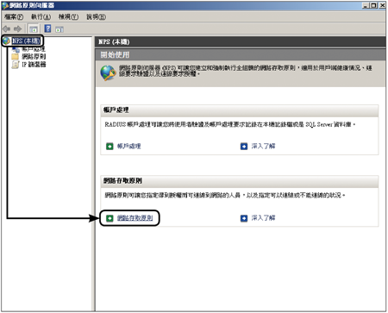The width and height of the screenshot is (388, 313).
Task: Click the application icon in the title bar
Action: pos(5,5)
